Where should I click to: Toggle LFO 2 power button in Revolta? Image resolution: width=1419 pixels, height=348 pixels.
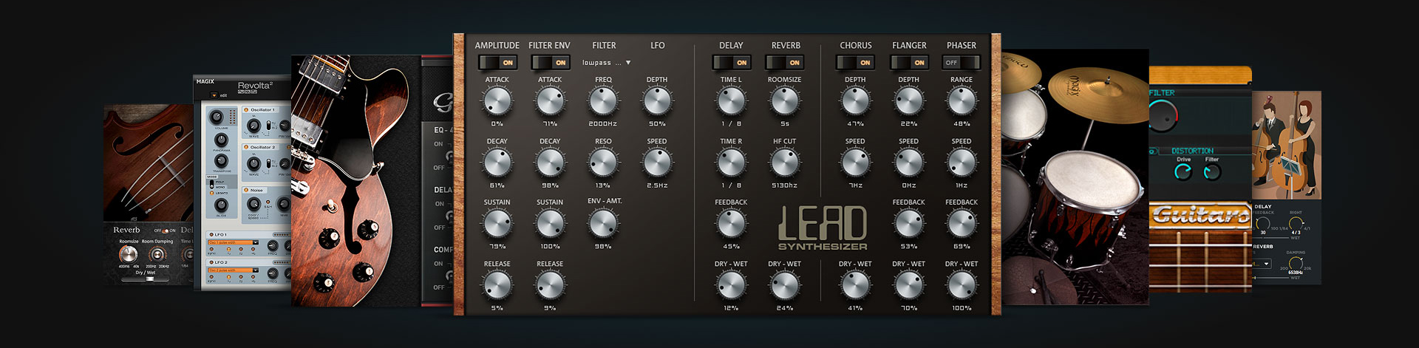point(211,262)
